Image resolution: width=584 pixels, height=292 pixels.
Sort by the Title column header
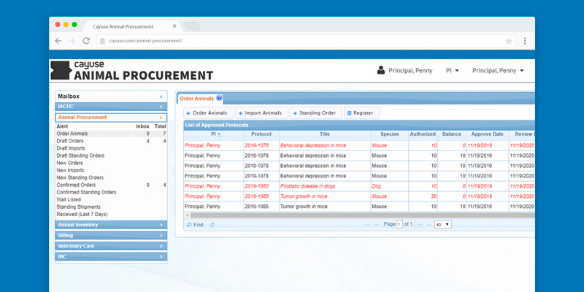coord(325,134)
